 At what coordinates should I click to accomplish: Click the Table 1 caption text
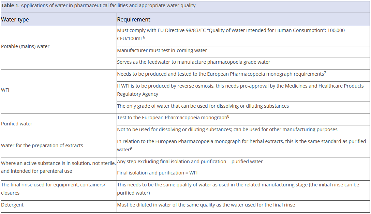pyautogui.click(x=98, y=6)
